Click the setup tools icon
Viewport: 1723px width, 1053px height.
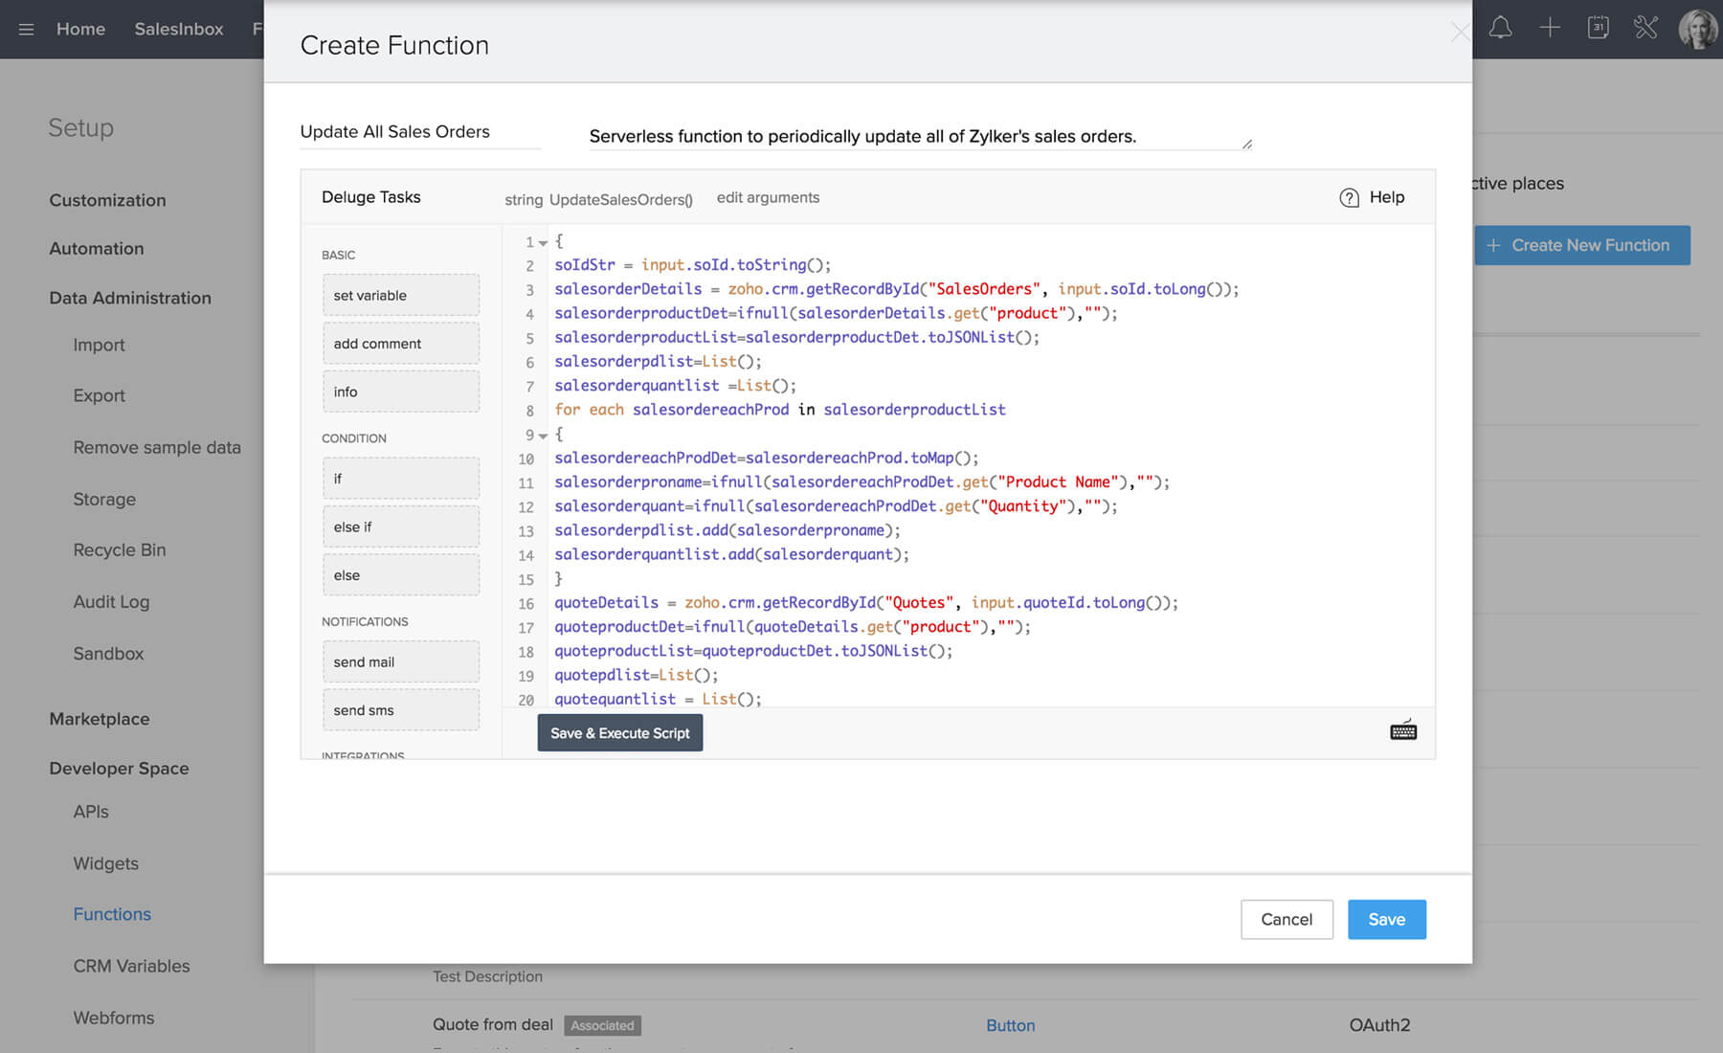pyautogui.click(x=1645, y=29)
